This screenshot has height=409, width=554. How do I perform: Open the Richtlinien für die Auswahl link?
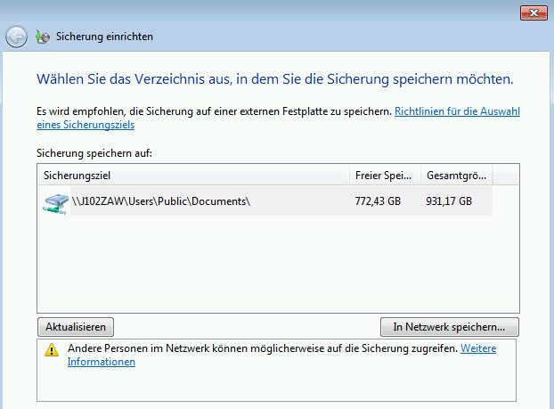tap(457, 112)
